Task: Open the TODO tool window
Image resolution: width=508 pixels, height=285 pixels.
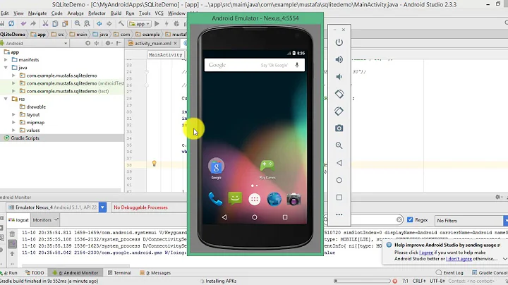Action: pyautogui.click(x=35, y=273)
